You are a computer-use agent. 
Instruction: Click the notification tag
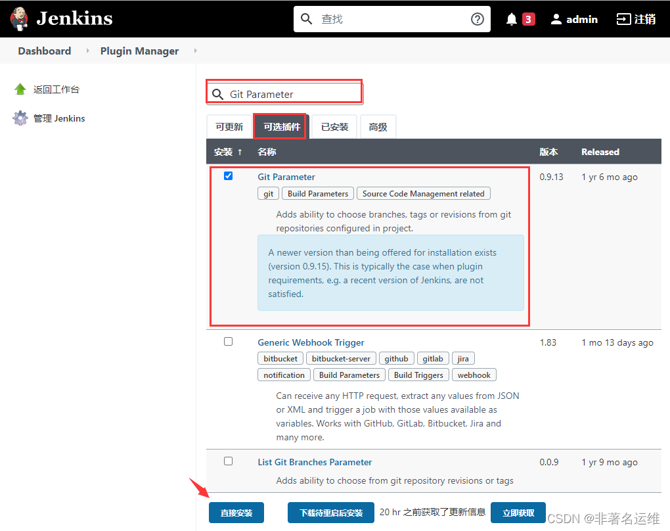pyautogui.click(x=284, y=375)
